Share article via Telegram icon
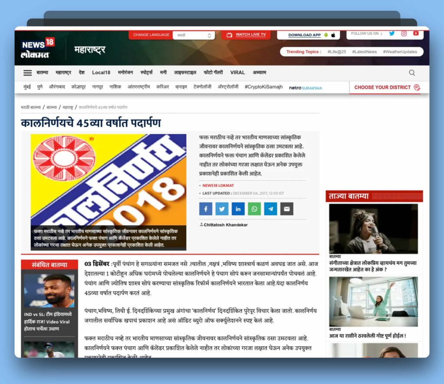This screenshot has height=384, width=444. point(271,209)
